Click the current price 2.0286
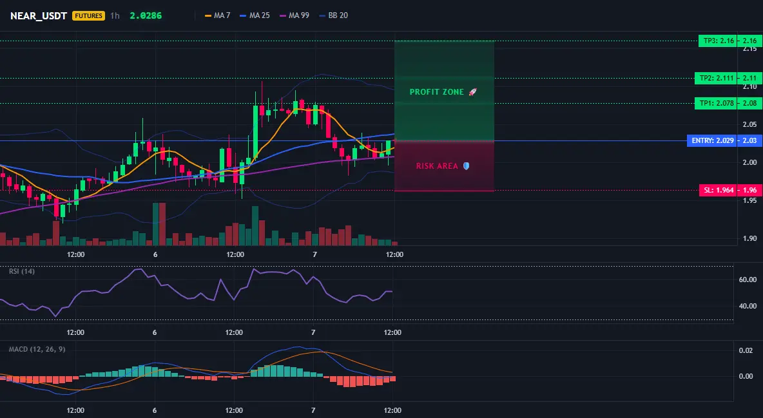The image size is (763, 418). (x=146, y=15)
